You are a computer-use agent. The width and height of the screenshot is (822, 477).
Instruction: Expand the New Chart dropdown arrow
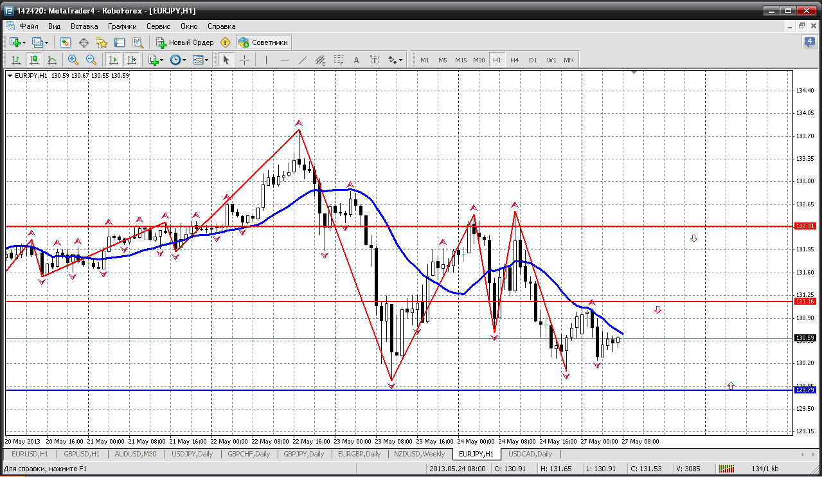coord(24,42)
